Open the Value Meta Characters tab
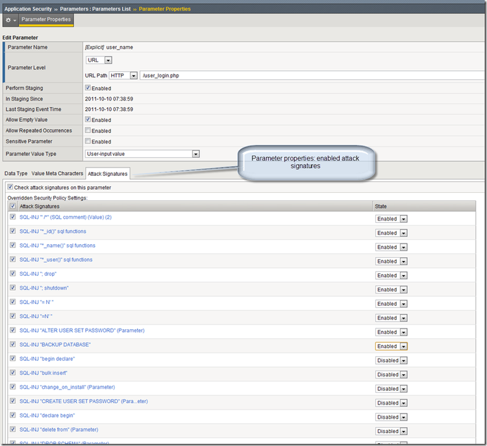This screenshot has width=487, height=446. point(57,173)
